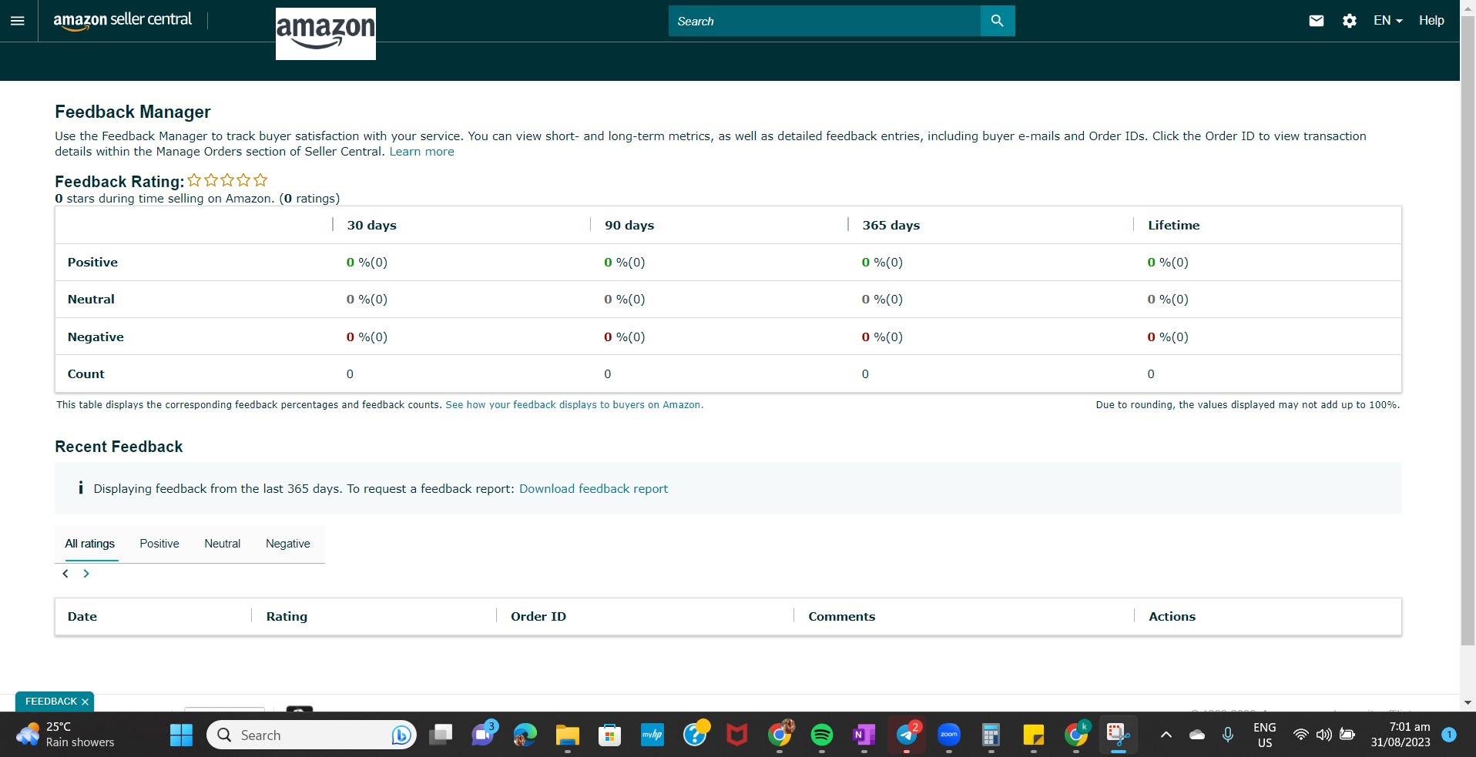Open messages via the envelope icon
The height and width of the screenshot is (757, 1476).
coord(1317,21)
